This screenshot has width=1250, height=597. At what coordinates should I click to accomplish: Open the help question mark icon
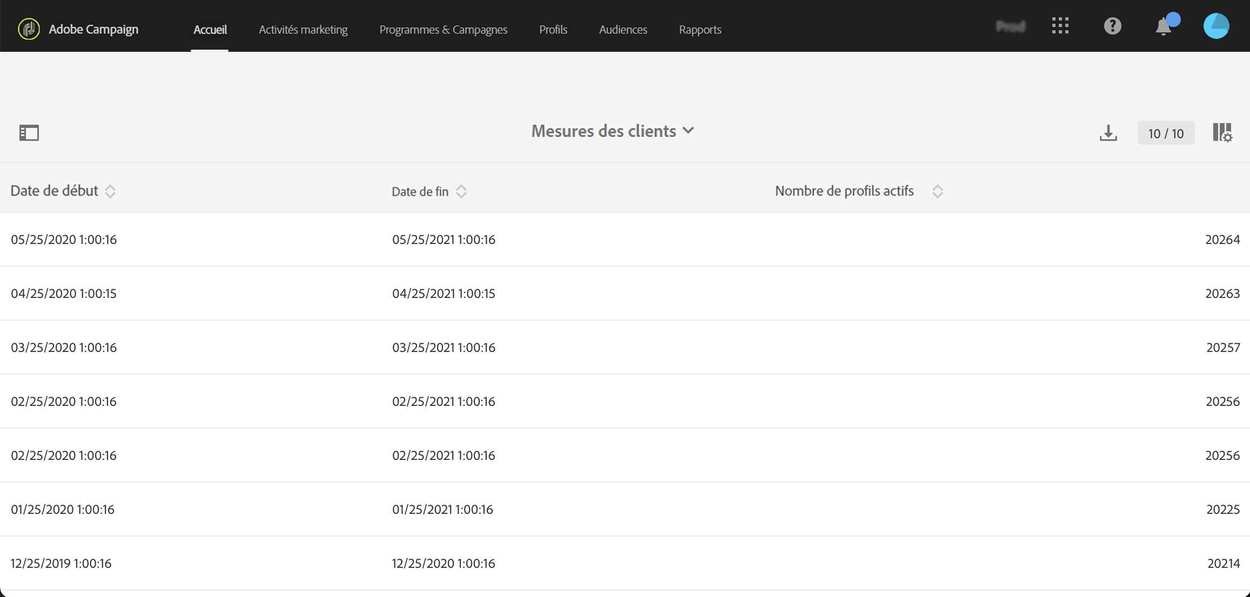click(1112, 26)
